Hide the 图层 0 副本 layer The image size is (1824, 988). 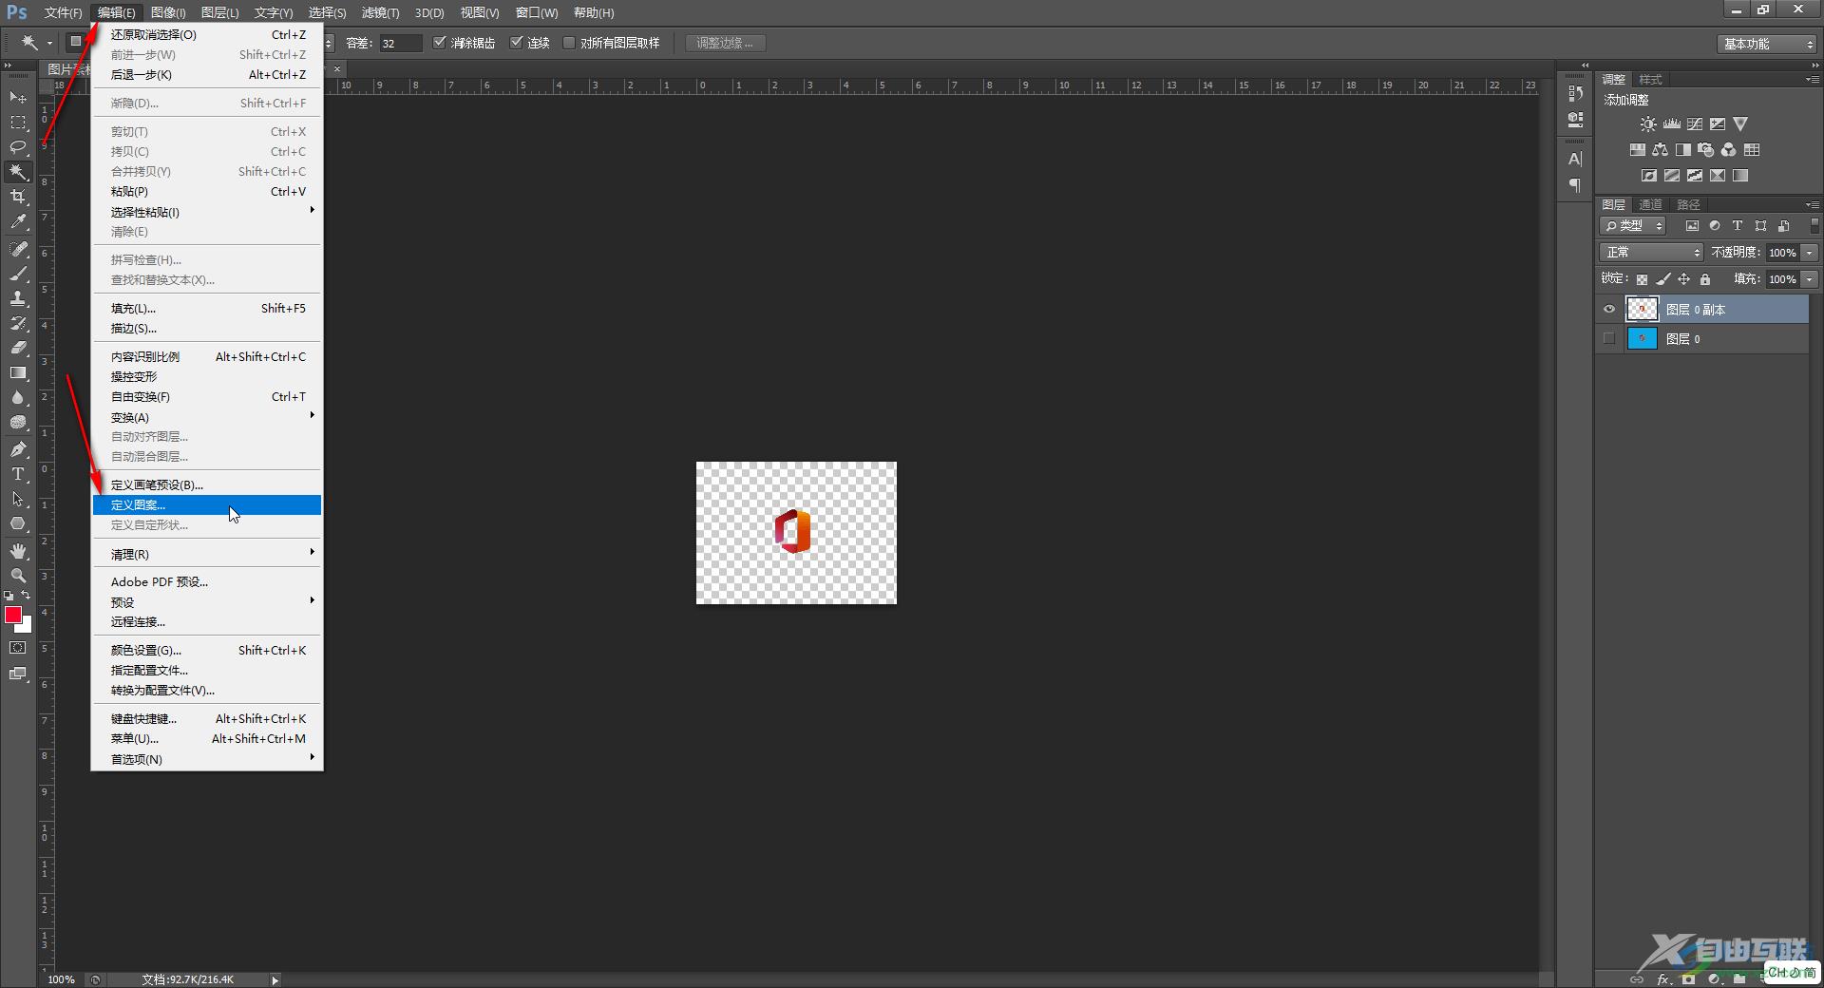[x=1609, y=310]
